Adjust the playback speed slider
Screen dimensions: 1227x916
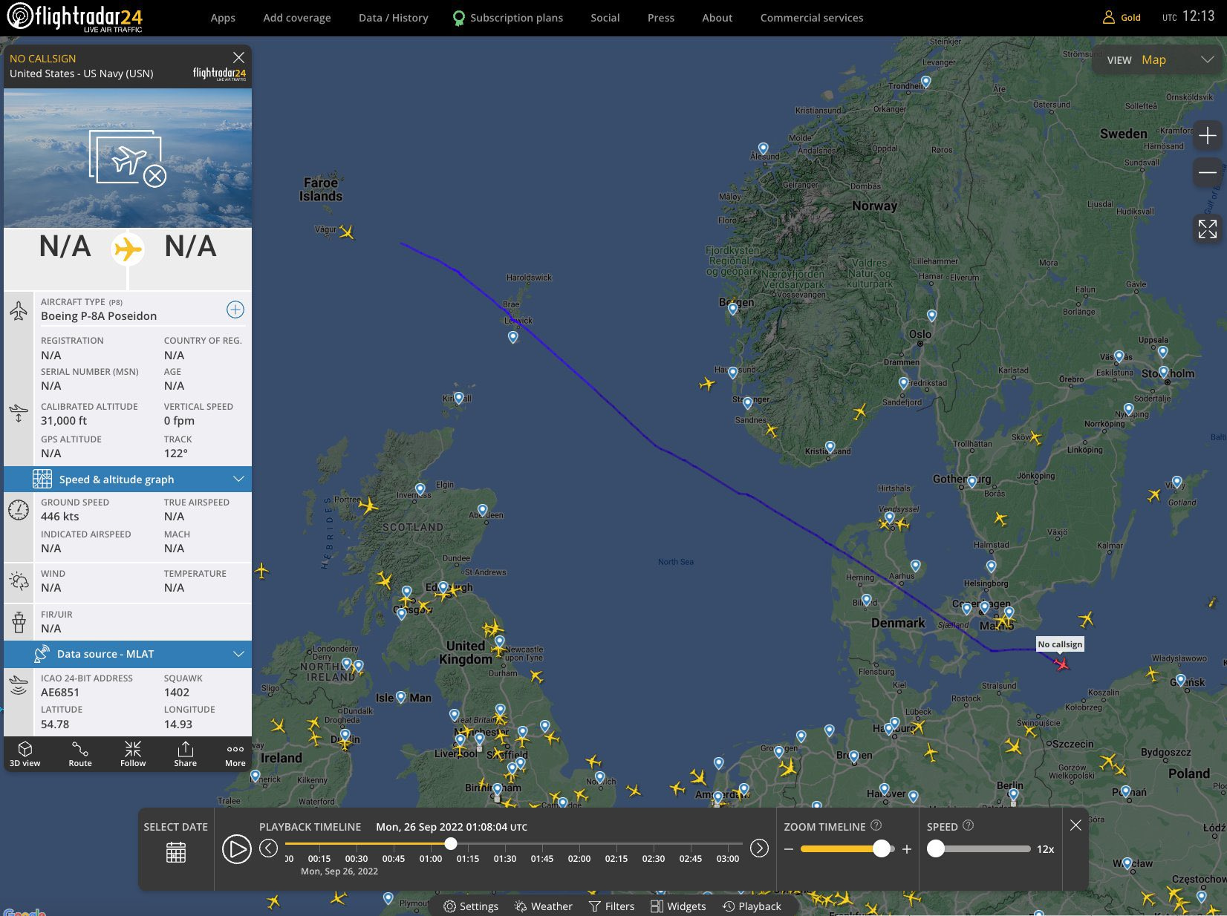936,848
